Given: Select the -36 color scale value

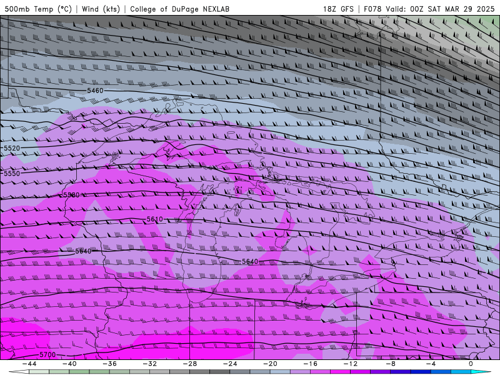Looking at the screenshot, I should pos(110,364).
